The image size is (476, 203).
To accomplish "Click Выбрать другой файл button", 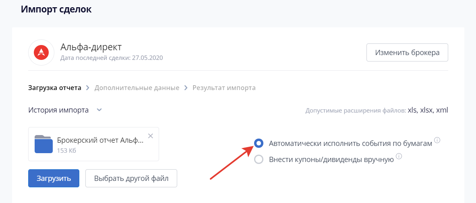I will 131,178.
